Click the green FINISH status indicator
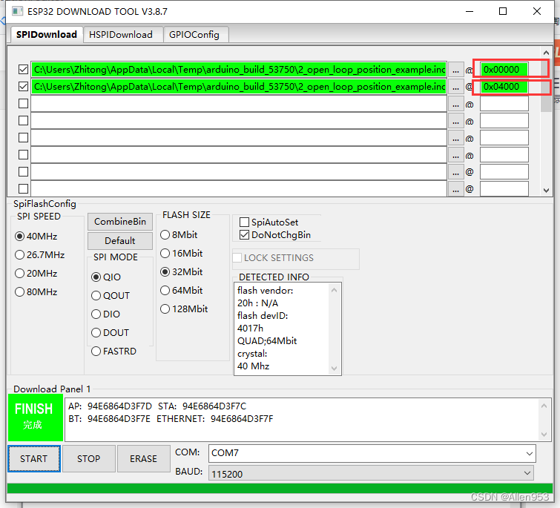Image resolution: width=560 pixels, height=508 pixels. (x=36, y=418)
